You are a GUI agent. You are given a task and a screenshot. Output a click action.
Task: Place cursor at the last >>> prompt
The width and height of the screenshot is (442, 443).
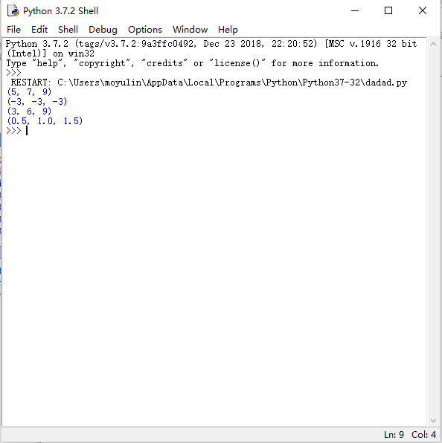point(27,131)
